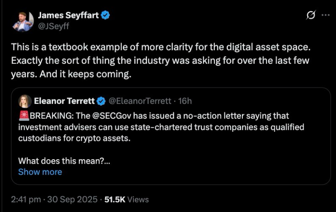
Task: Open the James Seyffart display name link
Action: [x=68, y=15]
